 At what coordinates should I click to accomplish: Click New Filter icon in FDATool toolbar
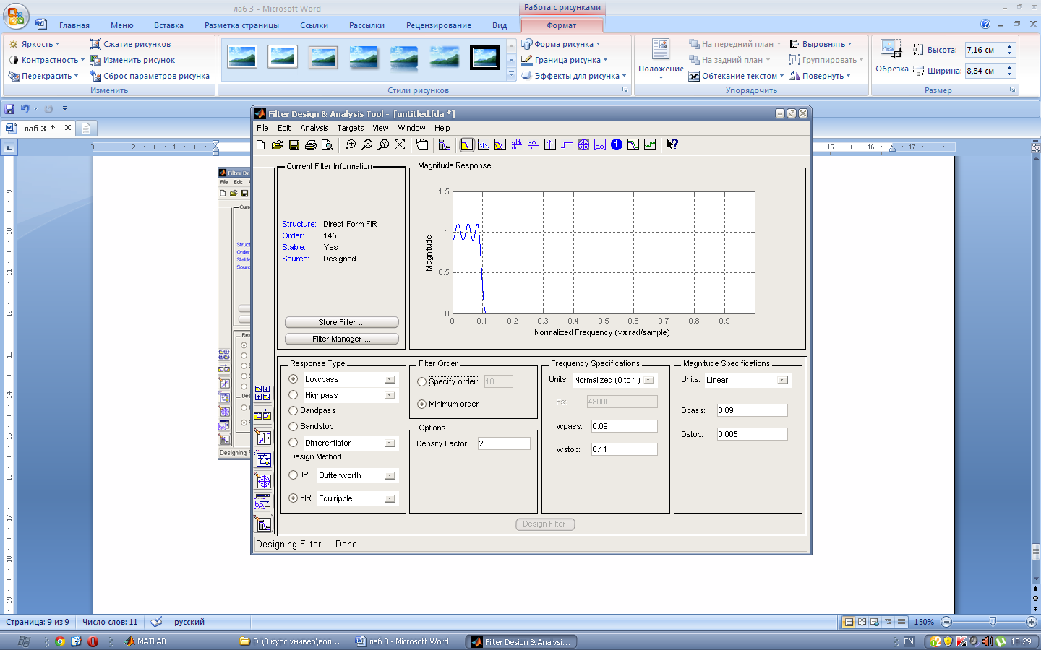(261, 144)
